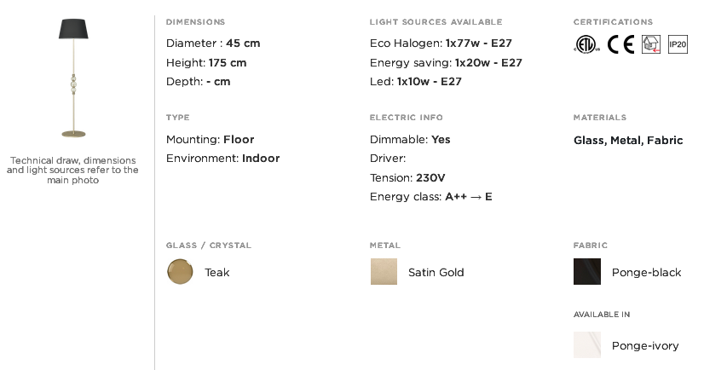The width and height of the screenshot is (704, 370).
Task: Select the Teak glass swatch
Action: [x=180, y=272]
